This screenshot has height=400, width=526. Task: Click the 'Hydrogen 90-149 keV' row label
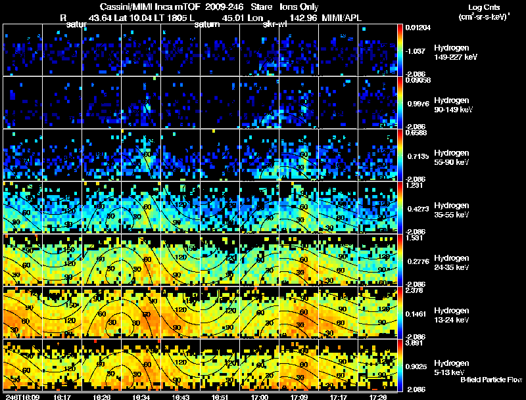[x=453, y=105]
